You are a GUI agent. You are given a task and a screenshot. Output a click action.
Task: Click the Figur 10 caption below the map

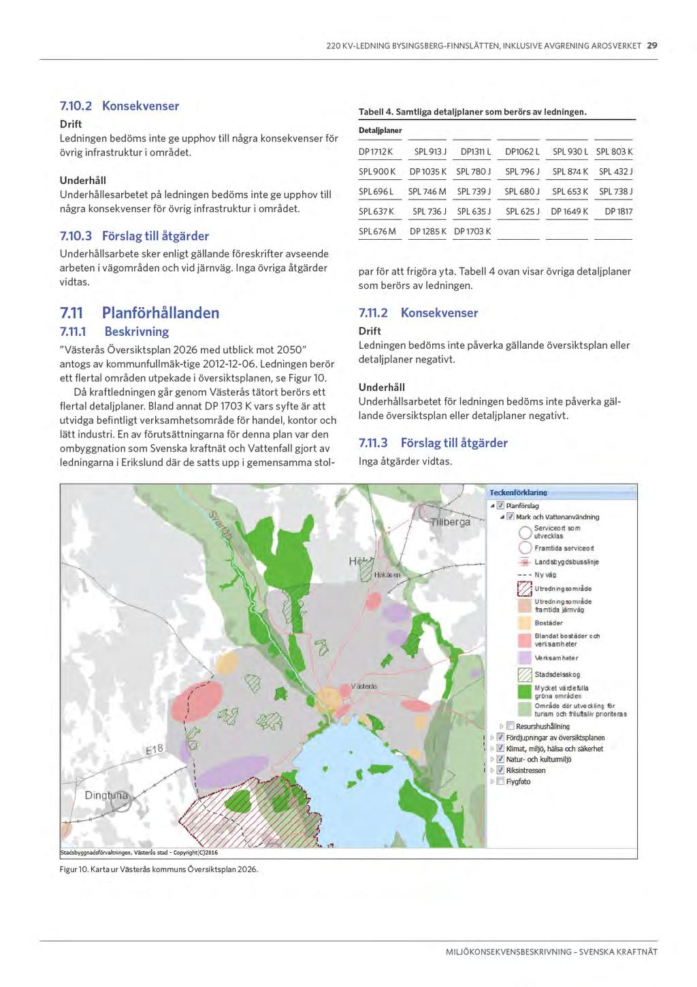159,869
